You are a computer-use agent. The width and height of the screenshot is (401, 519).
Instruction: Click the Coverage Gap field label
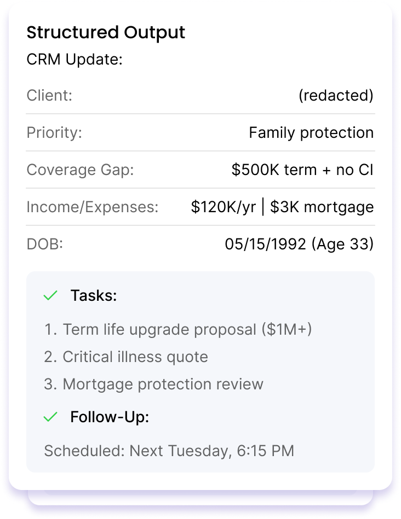(x=81, y=170)
